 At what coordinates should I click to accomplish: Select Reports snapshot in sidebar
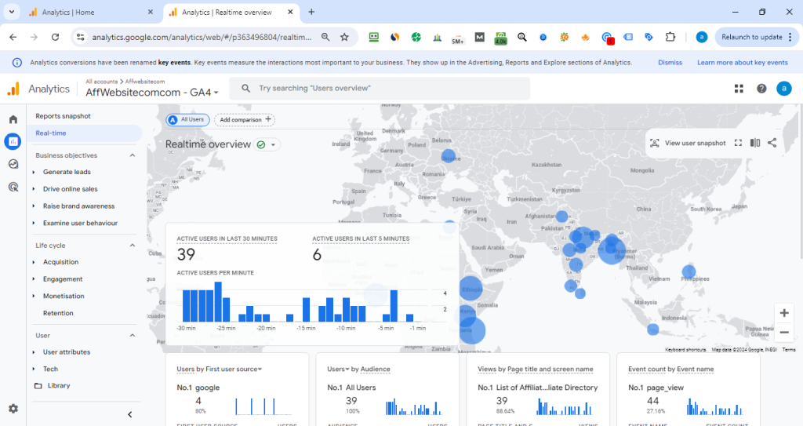[63, 116]
